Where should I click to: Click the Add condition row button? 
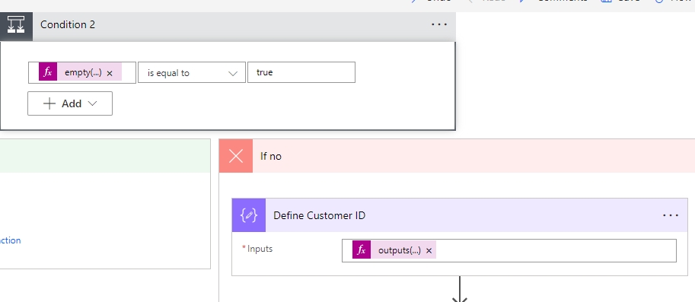point(70,103)
